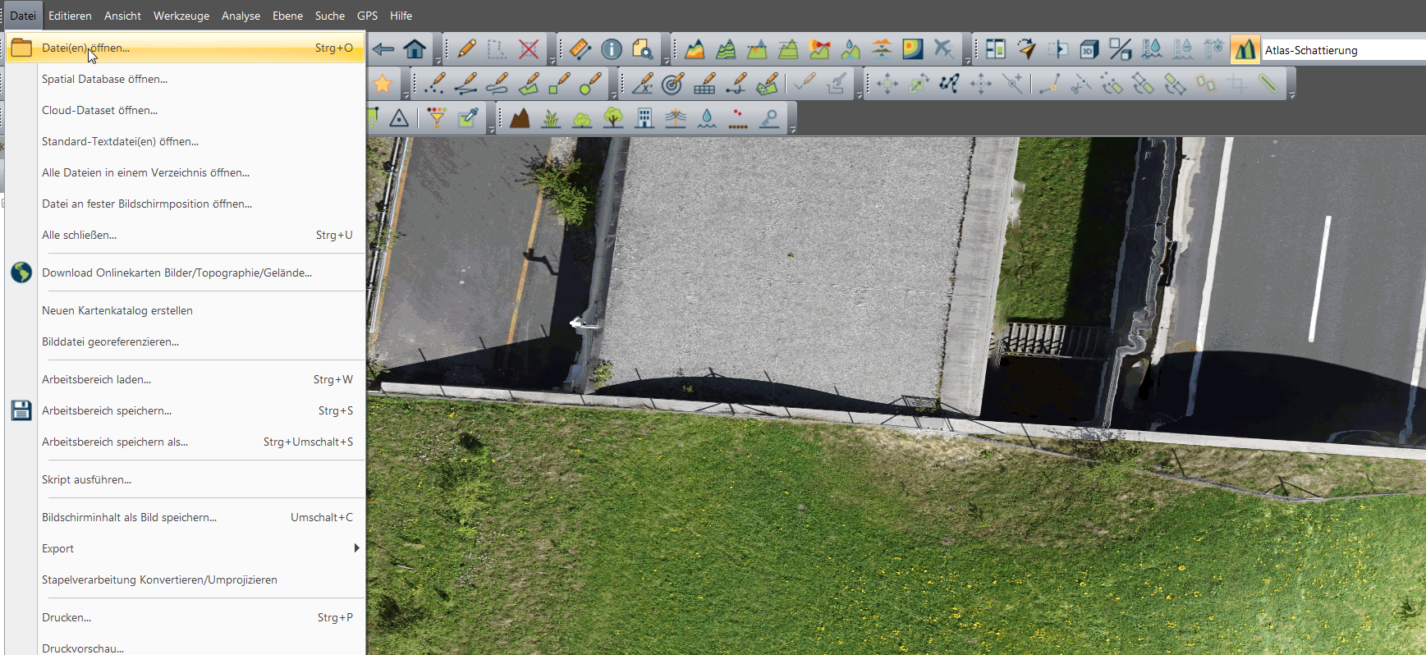Click the water drop with waves icon
1426x655 pixels.
click(707, 118)
